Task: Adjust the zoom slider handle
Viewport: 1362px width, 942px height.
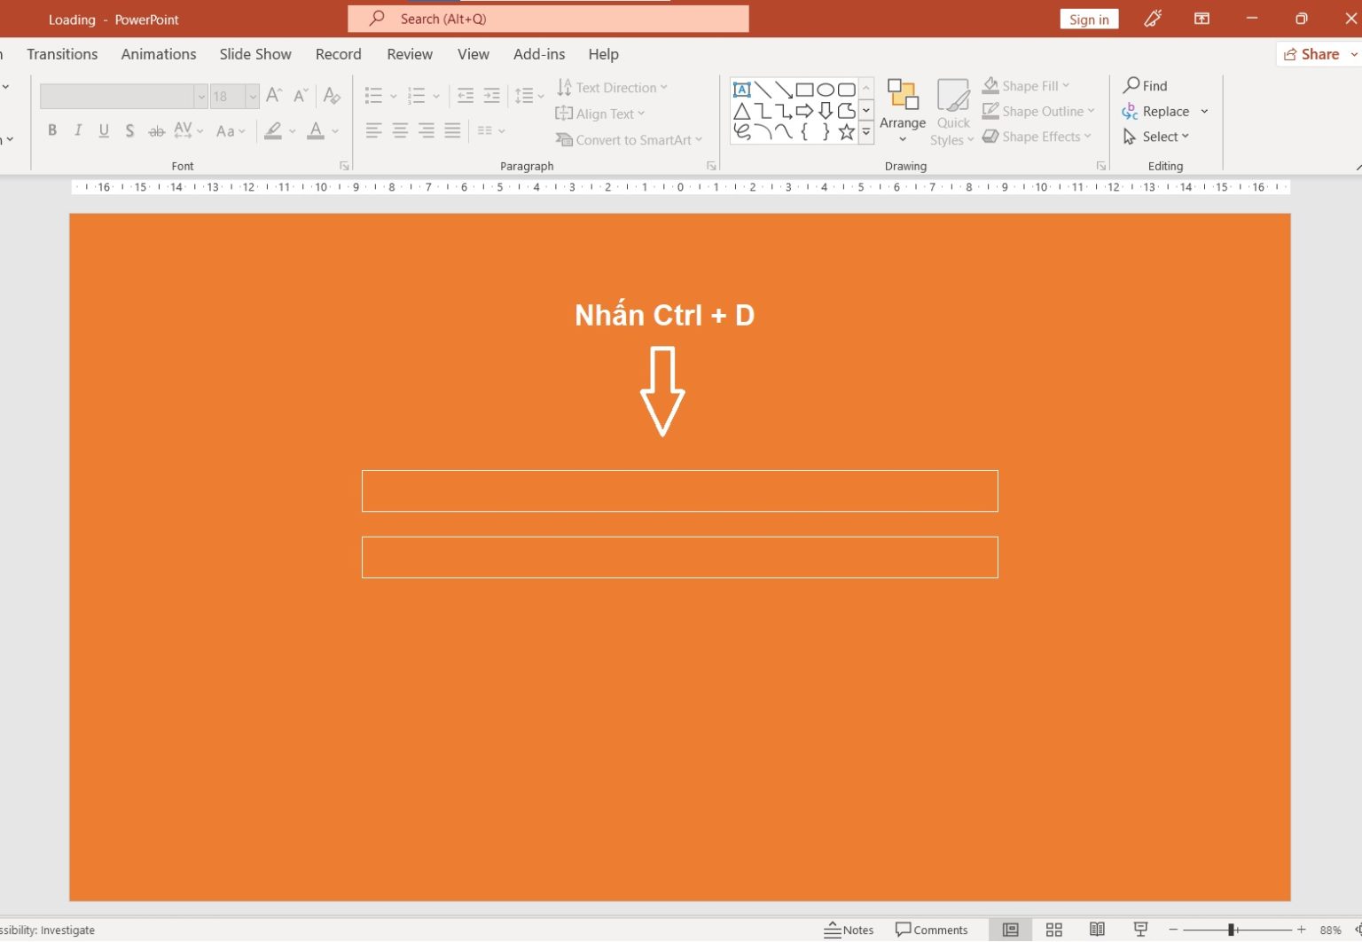Action: 1231,930
